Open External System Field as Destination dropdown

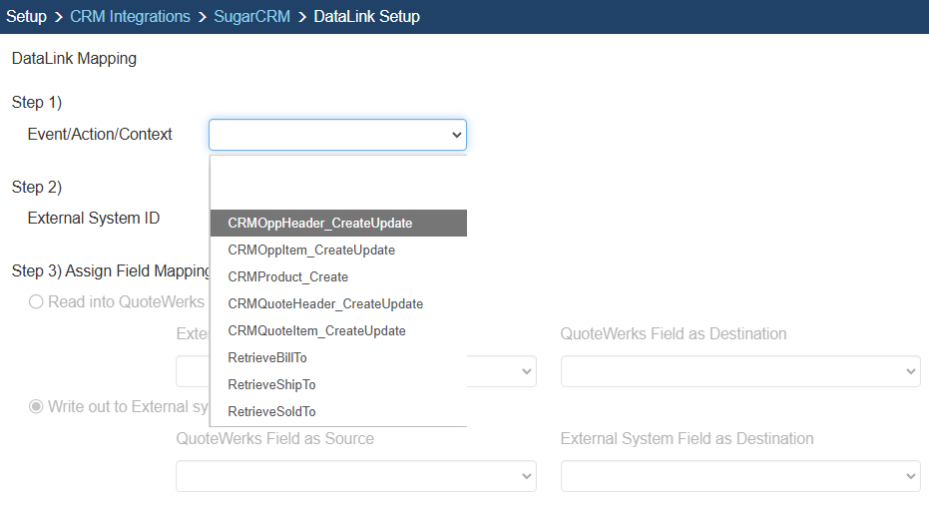point(739,476)
